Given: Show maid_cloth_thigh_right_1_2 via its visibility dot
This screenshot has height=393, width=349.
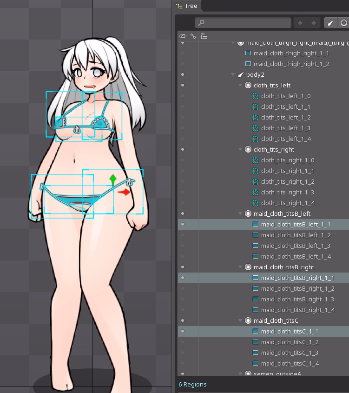Looking at the screenshot, I should click(183, 64).
